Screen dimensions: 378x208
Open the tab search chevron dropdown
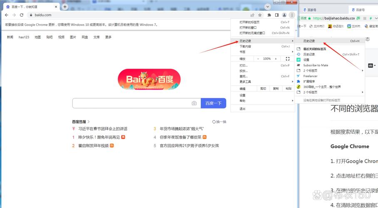click(267, 7)
